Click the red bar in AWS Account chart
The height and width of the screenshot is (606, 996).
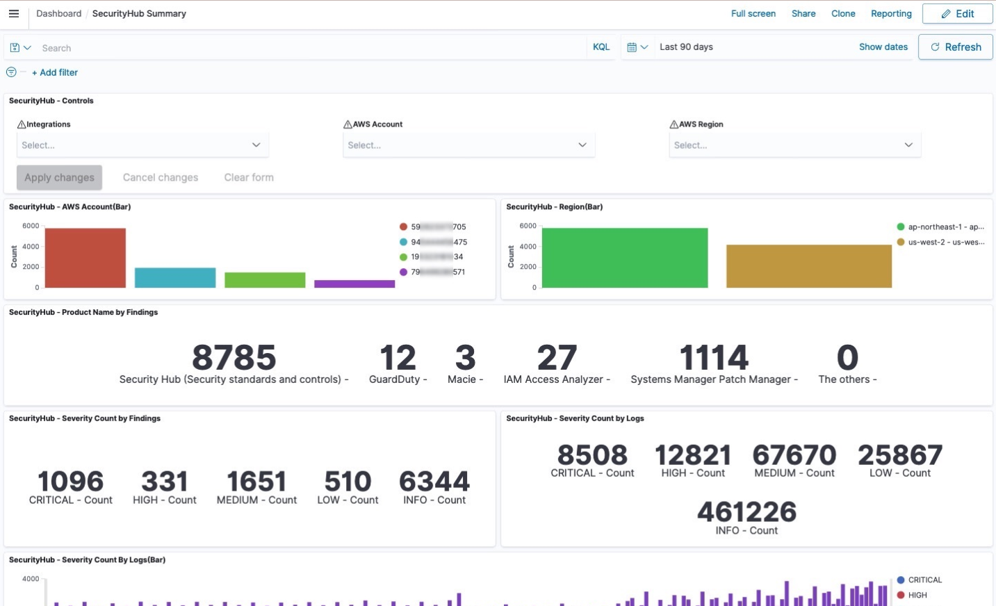click(85, 258)
